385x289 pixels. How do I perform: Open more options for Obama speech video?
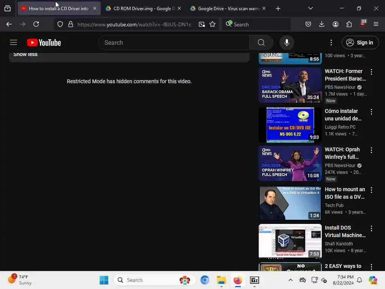tap(371, 72)
